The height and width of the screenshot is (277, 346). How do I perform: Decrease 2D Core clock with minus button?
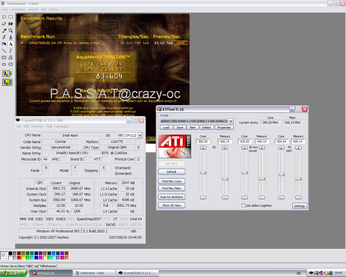203,197
